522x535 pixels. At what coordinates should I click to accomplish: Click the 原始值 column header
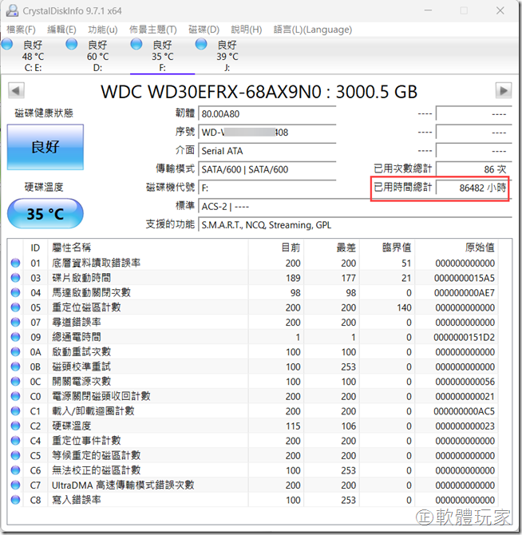(479, 248)
